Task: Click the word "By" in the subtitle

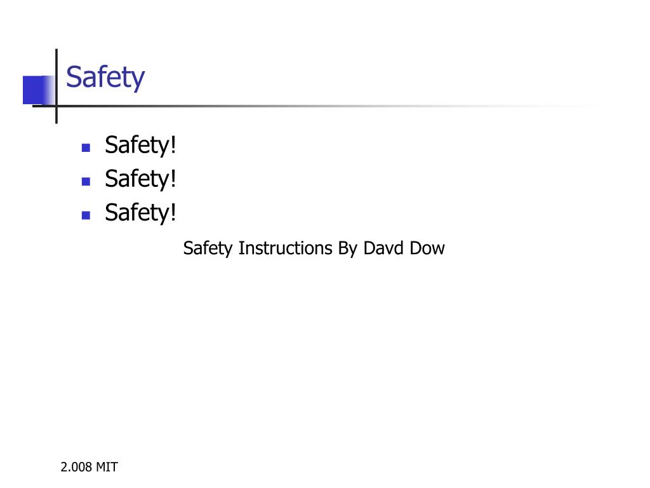Action: (x=348, y=249)
